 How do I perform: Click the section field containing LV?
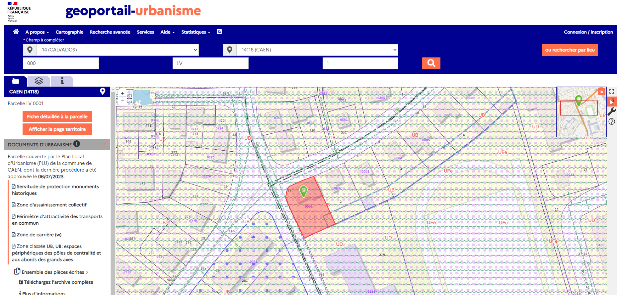click(210, 63)
